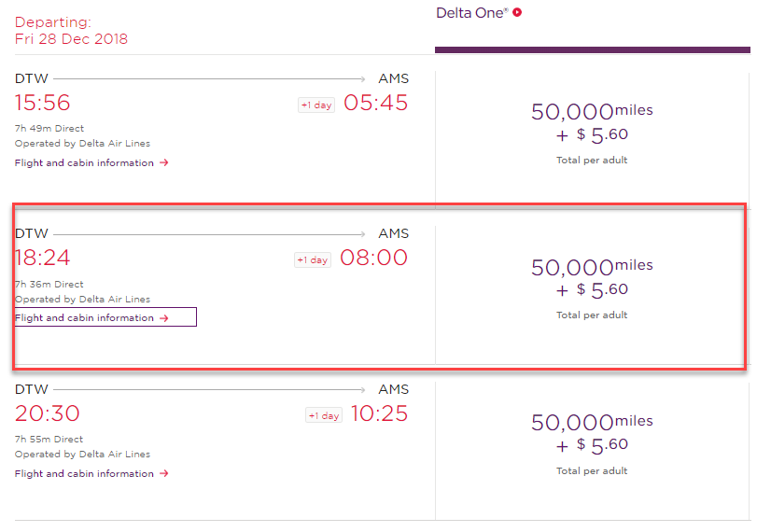Click the Departing Fri 28 Dec 2018 heading

point(71,30)
